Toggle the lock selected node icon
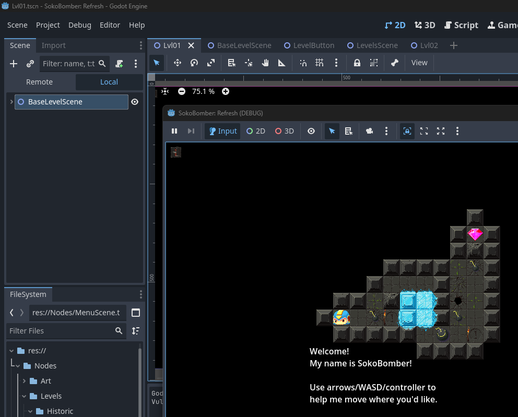This screenshot has width=518, height=417. (x=357, y=63)
